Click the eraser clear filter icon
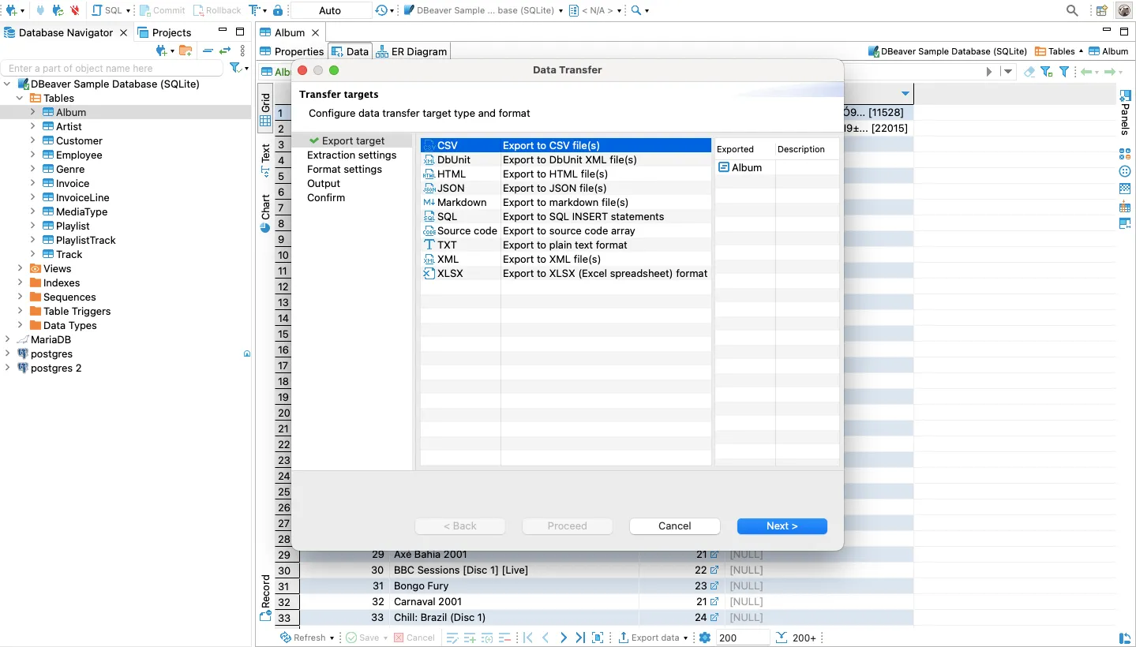1136x647 pixels. click(x=1029, y=72)
